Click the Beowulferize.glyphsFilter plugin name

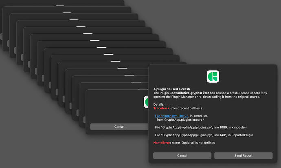(189, 93)
